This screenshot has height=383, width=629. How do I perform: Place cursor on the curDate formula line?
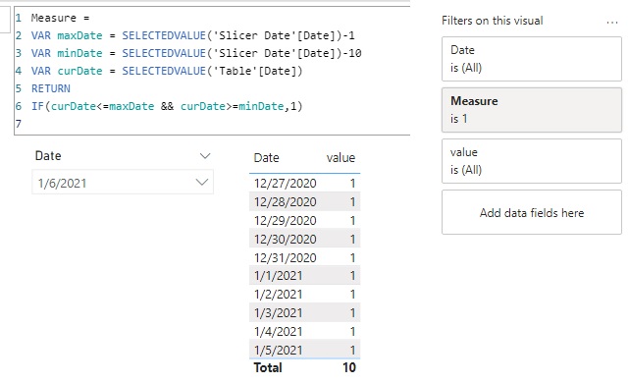tap(167, 71)
